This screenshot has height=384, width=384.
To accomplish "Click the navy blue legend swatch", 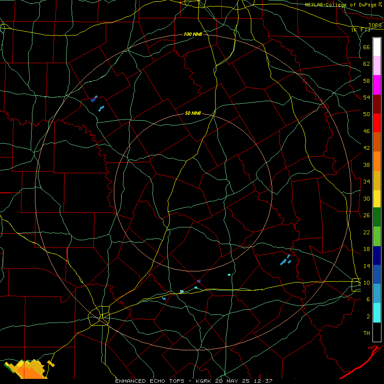I will pyautogui.click(x=377, y=256).
